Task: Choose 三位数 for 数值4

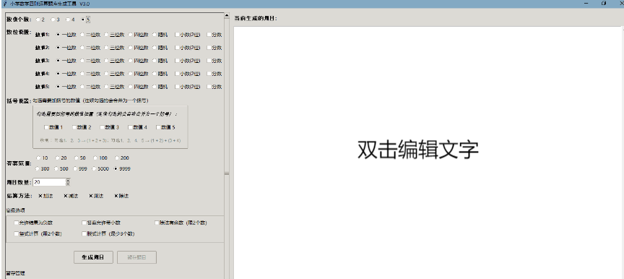Action: 106,74
